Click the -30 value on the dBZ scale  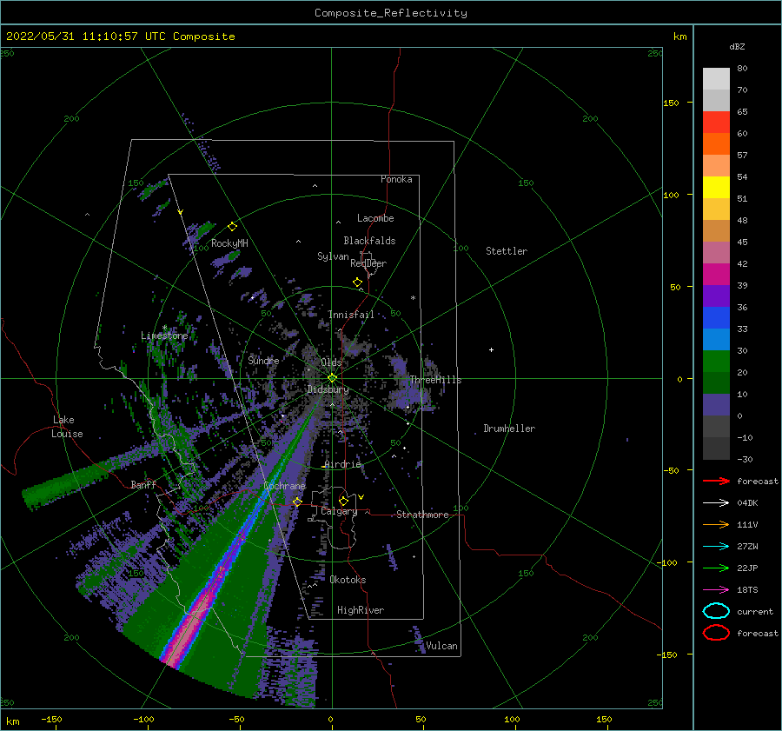coord(746,460)
